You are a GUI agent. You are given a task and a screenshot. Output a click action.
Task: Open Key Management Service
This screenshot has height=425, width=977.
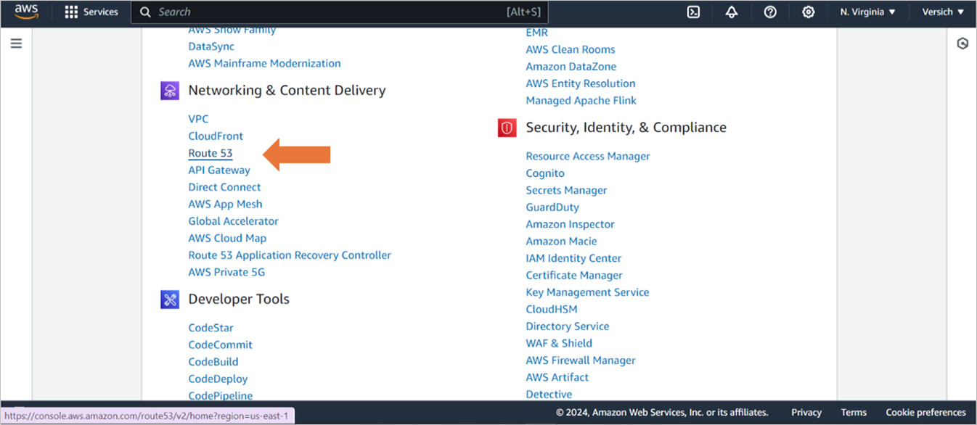point(587,293)
